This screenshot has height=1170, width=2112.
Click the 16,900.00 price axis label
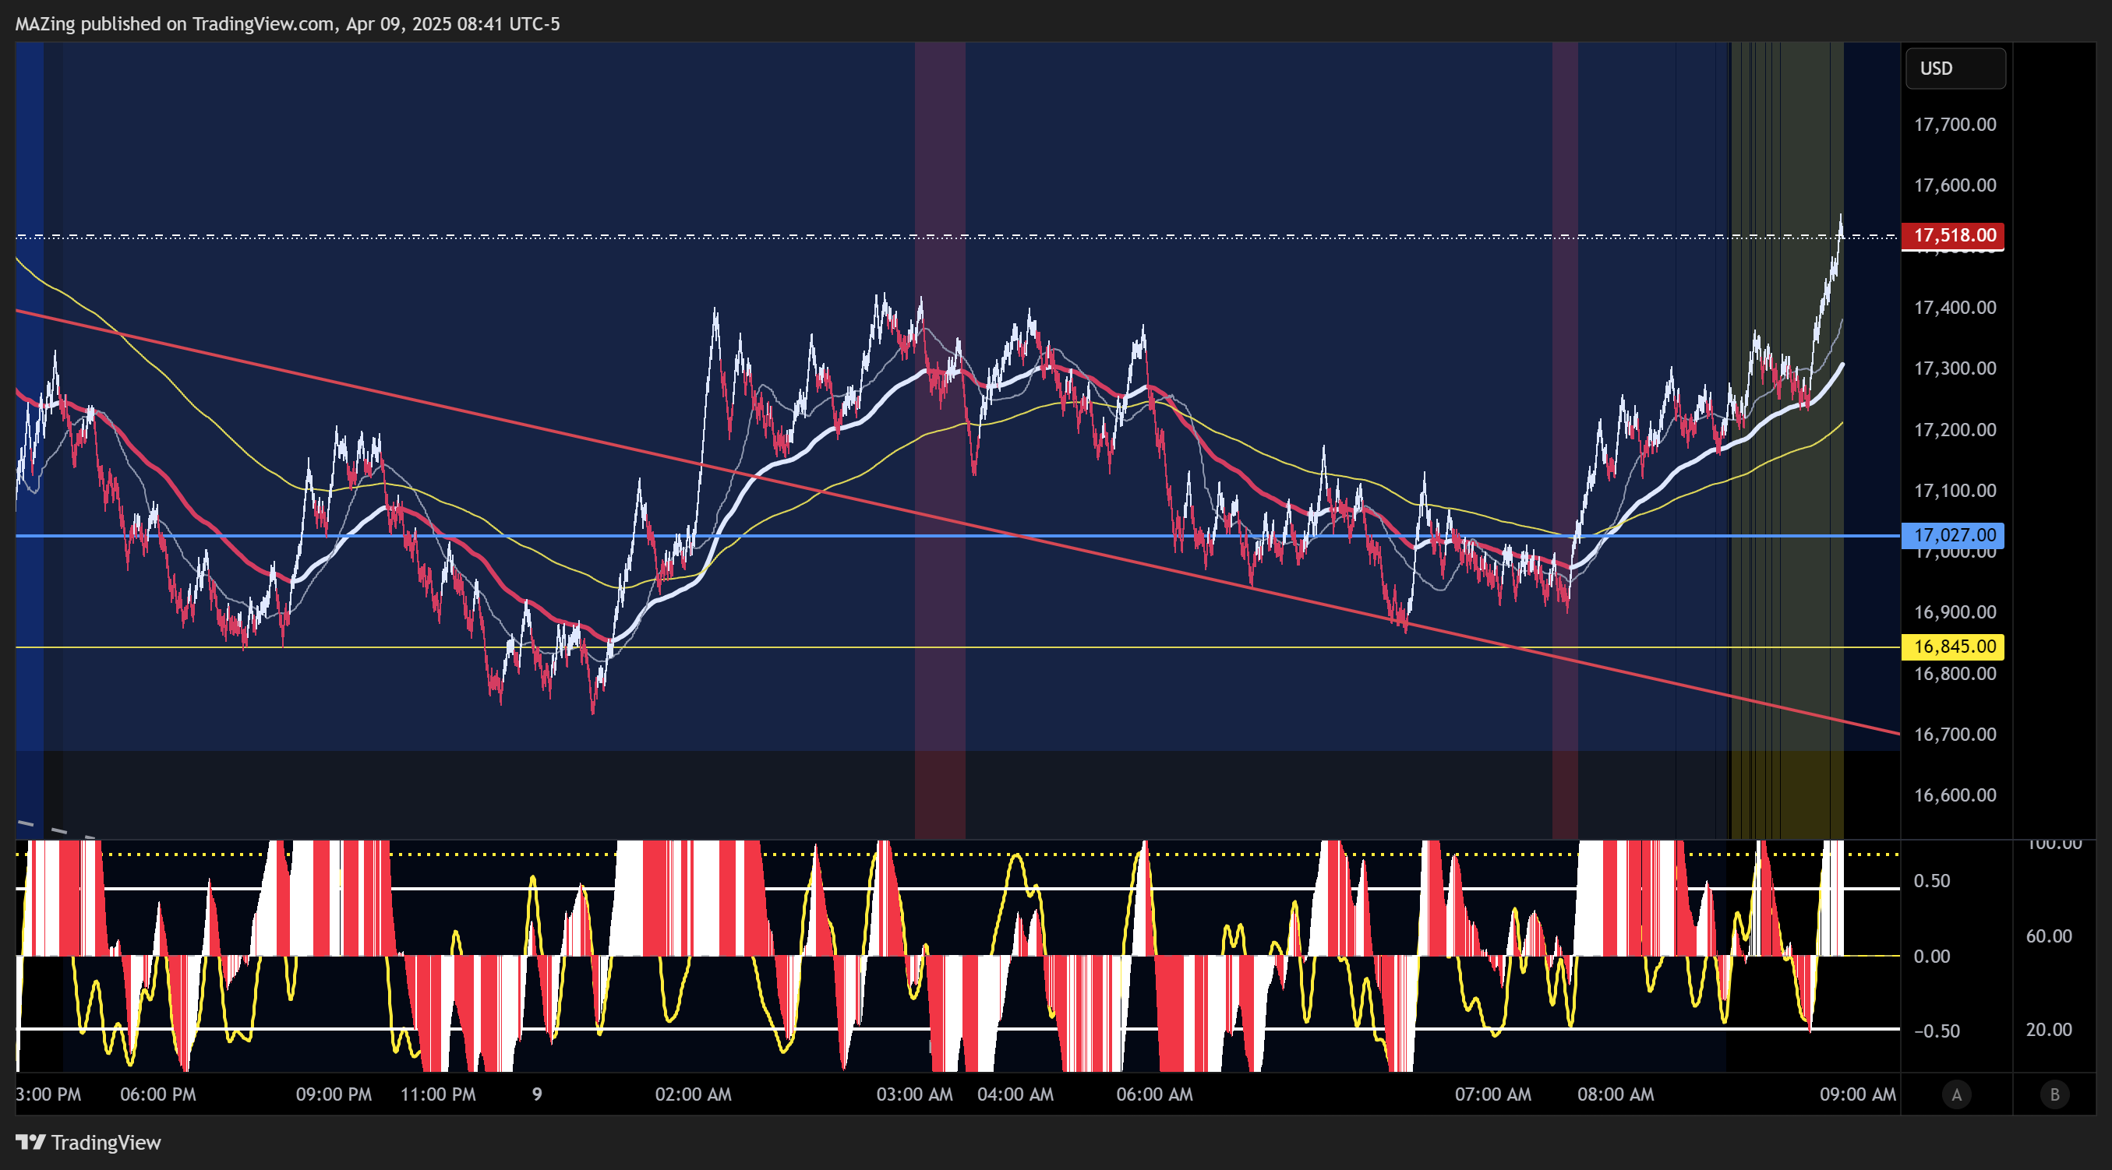click(1955, 612)
